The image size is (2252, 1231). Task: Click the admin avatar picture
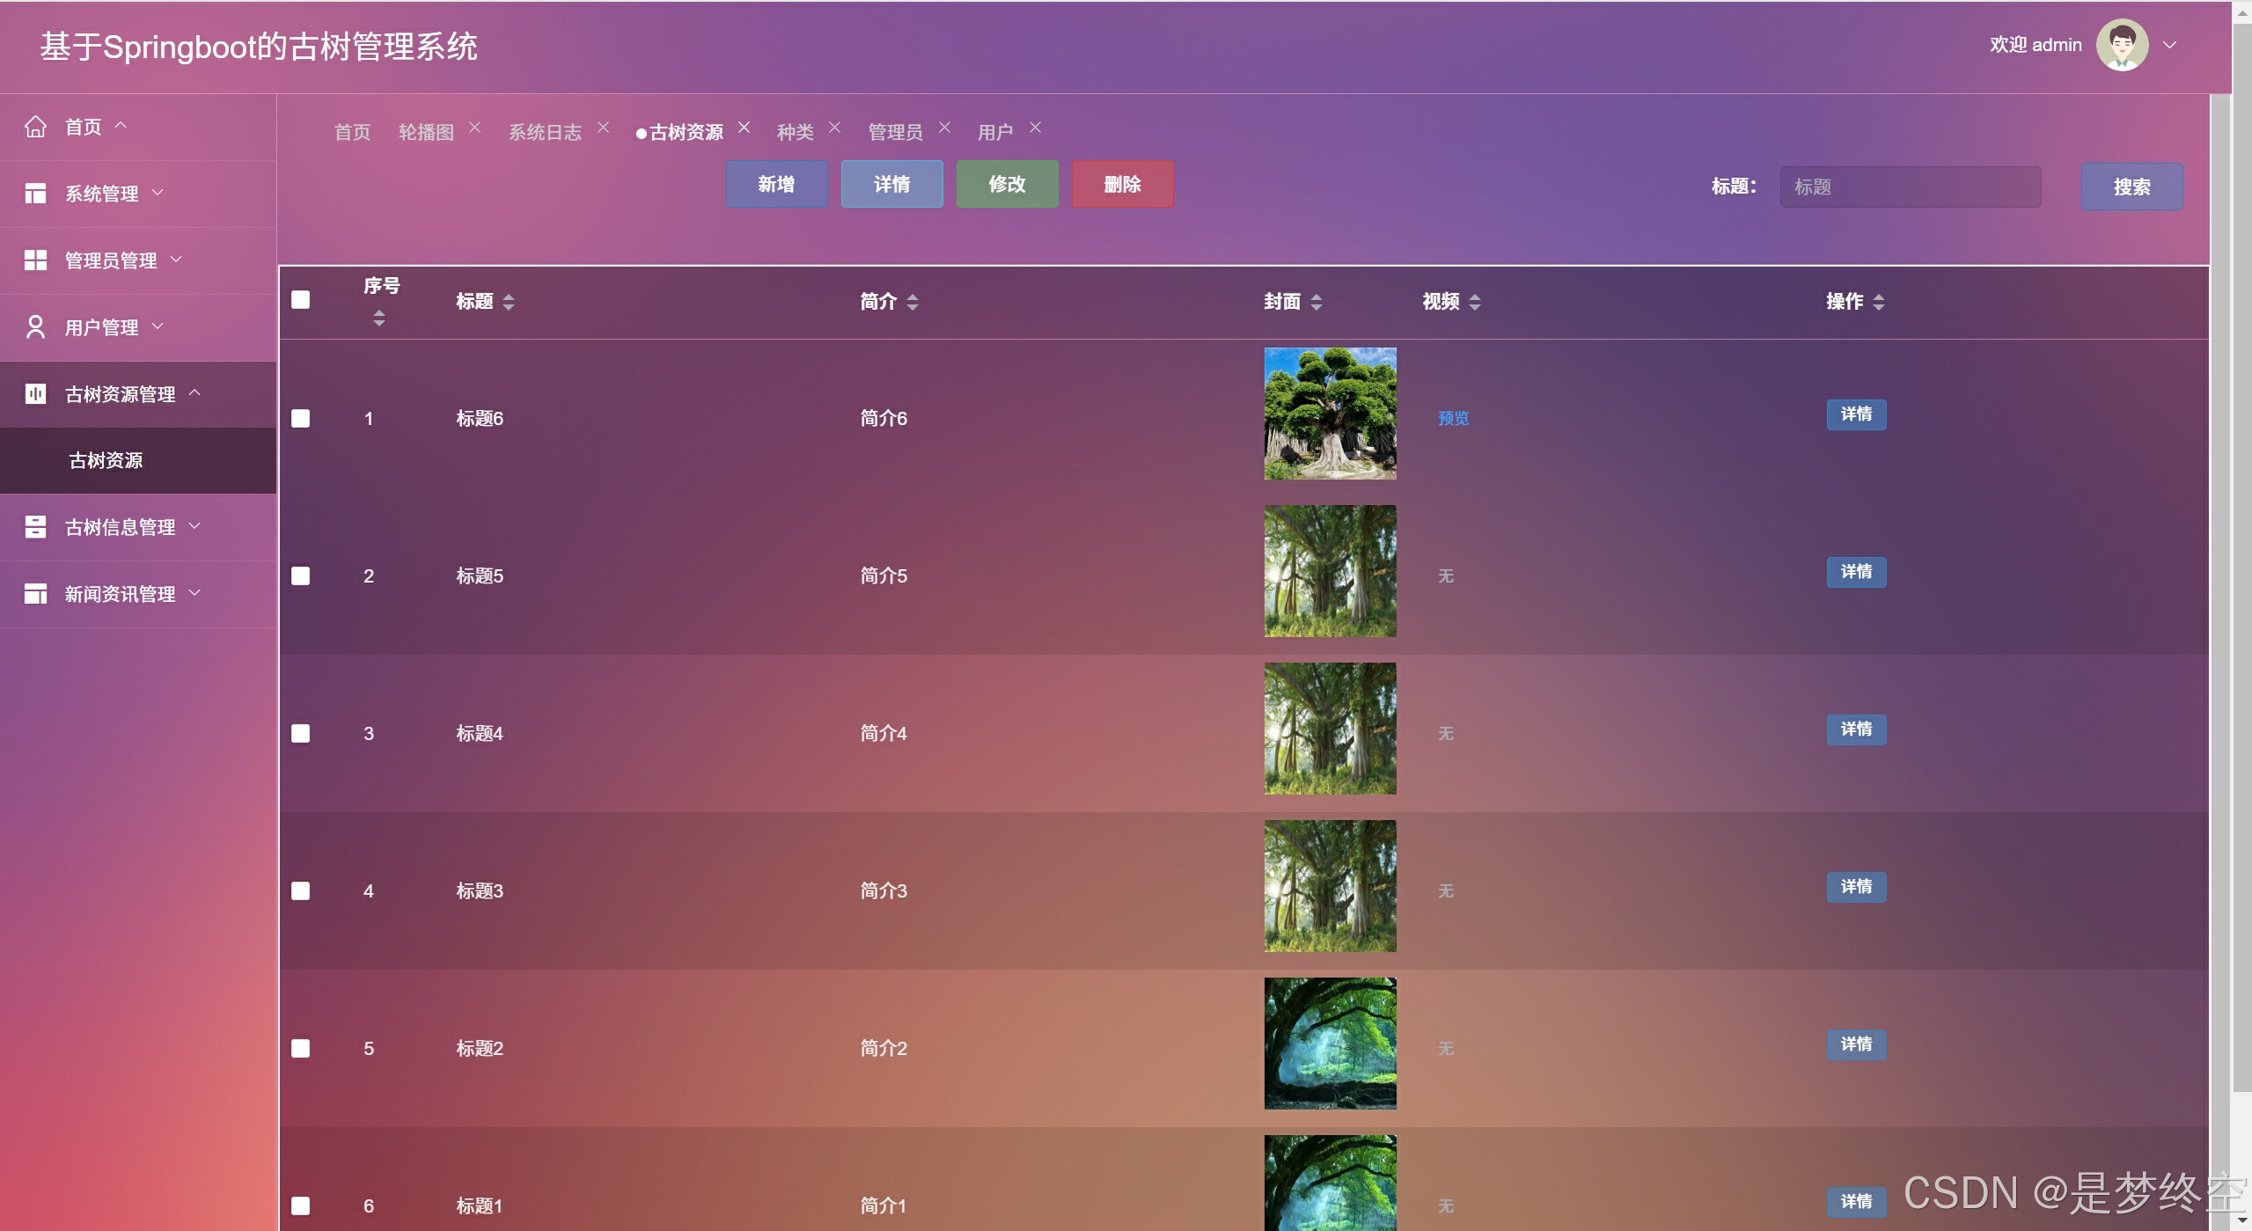(x=2122, y=45)
